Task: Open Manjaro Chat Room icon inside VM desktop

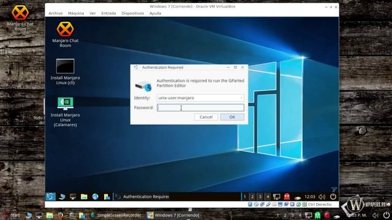Action: [66, 35]
